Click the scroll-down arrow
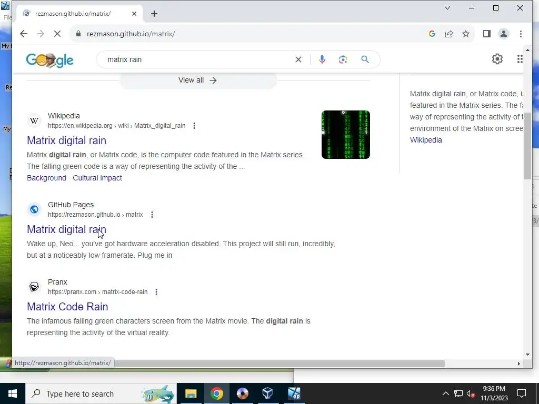Image resolution: width=539 pixels, height=404 pixels. point(527,355)
